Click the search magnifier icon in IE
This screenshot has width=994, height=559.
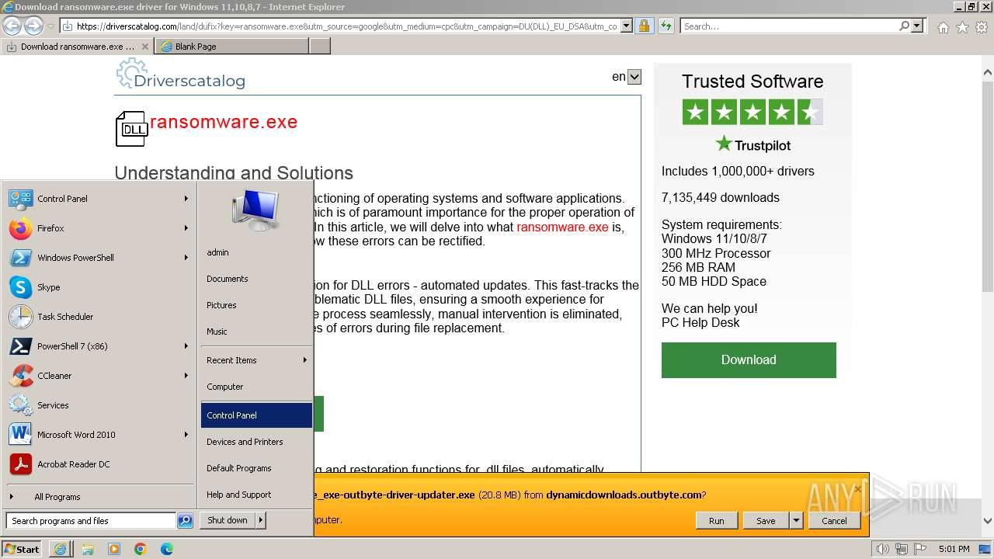pyautogui.click(x=904, y=26)
